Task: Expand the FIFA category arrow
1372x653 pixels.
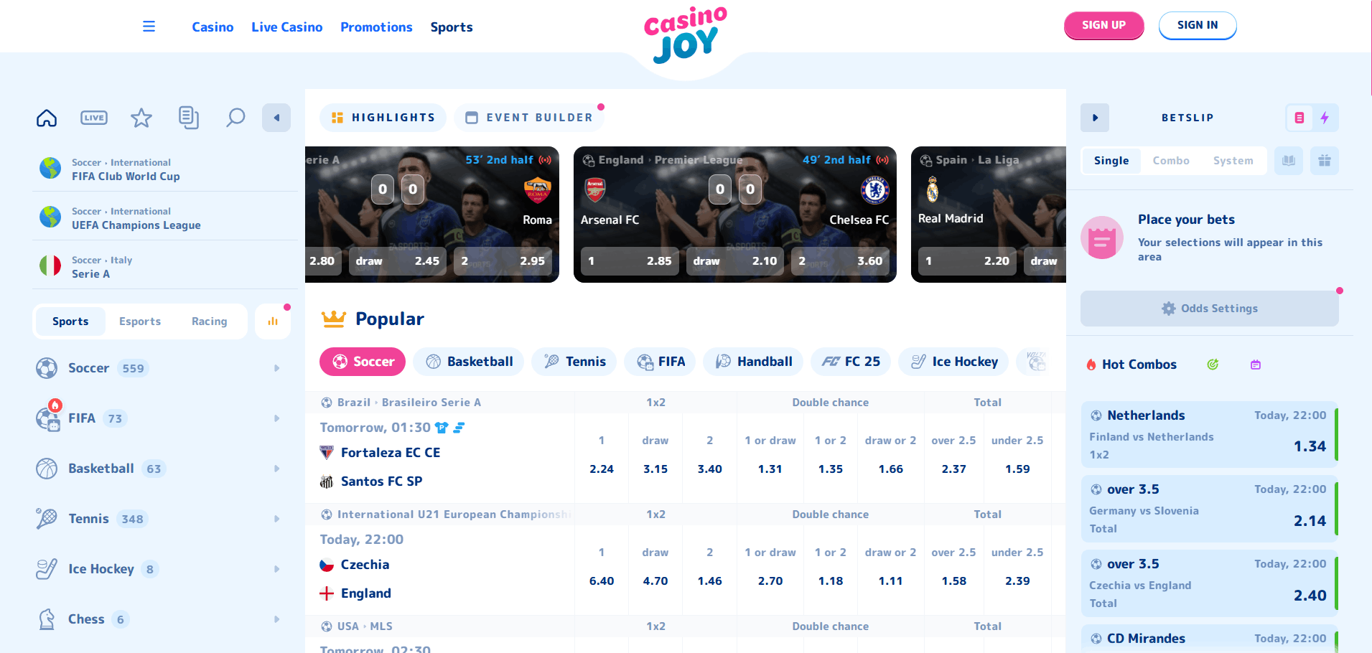Action: click(276, 418)
